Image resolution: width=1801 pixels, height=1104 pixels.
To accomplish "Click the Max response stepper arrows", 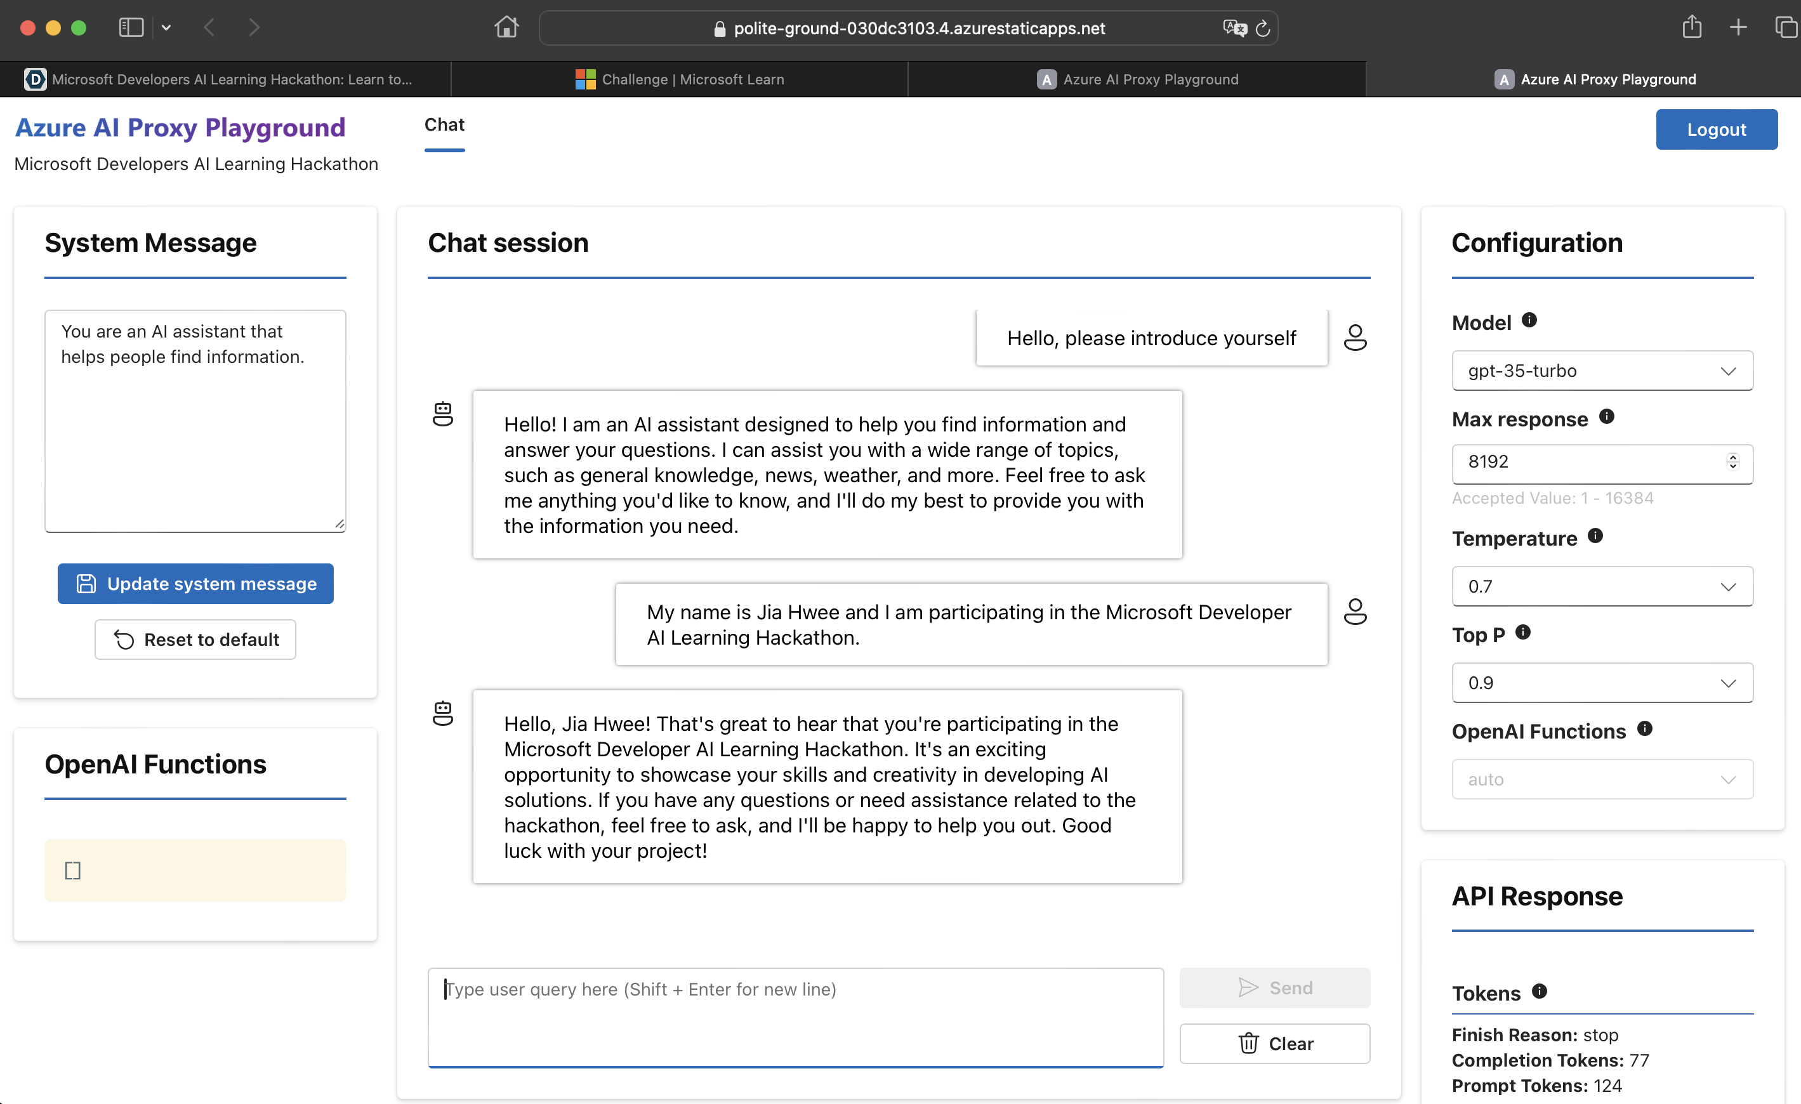I will (x=1732, y=462).
